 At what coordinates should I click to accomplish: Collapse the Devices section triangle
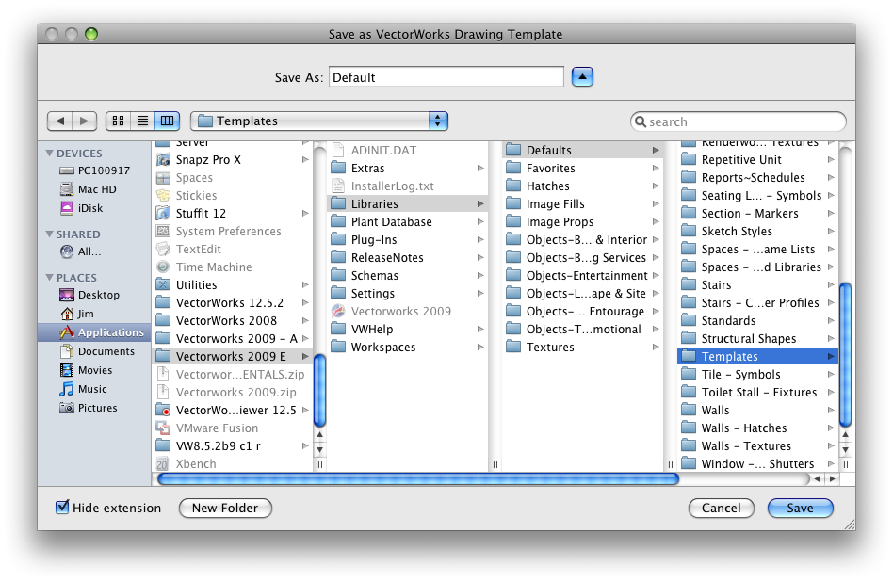point(49,154)
